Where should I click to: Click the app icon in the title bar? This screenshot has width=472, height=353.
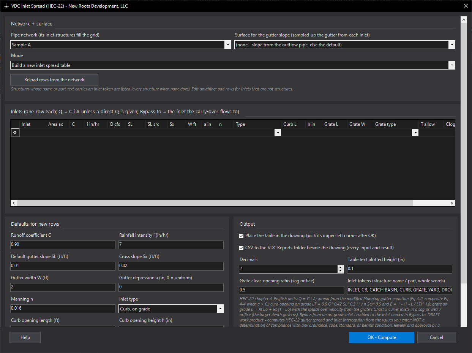coord(6,6)
